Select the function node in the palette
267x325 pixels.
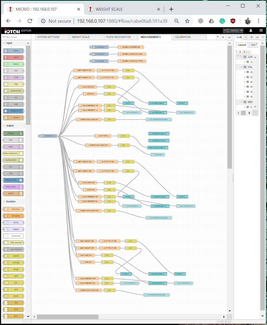click(x=13, y=209)
